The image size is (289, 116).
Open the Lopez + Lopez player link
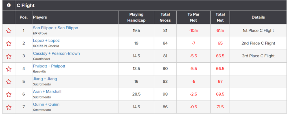(x=46, y=41)
